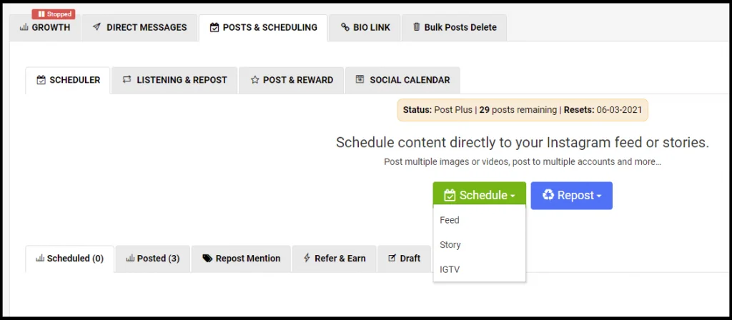Click the pencil icon on Draft tab
Image resolution: width=732 pixels, height=320 pixels.
[x=392, y=259]
